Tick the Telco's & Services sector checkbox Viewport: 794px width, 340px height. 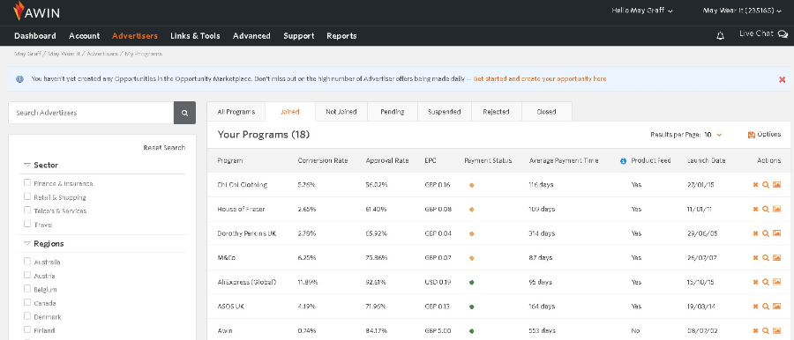coord(27,210)
